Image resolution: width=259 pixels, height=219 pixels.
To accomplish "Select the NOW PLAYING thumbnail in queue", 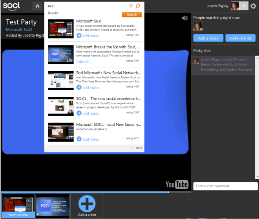I will pos(18,206).
